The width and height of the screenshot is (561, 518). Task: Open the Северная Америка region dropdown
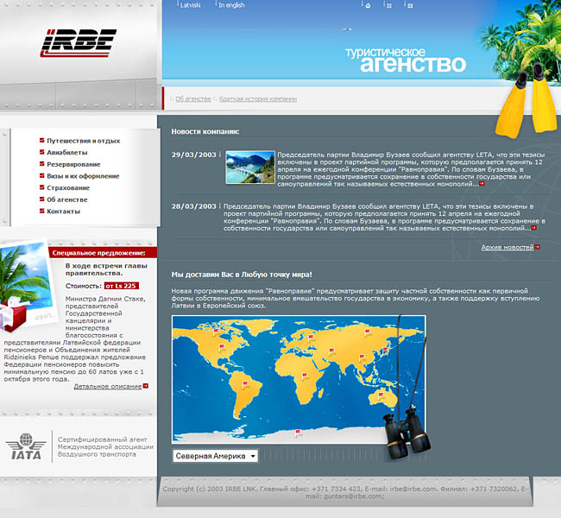point(216,456)
